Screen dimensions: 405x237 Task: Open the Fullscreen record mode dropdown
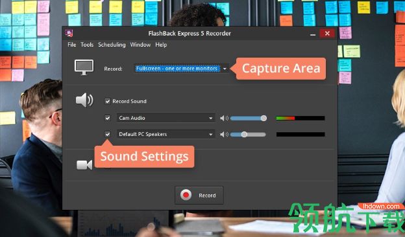coord(181,69)
